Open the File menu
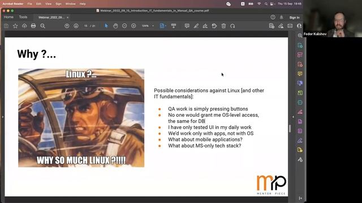The width and height of the screenshot is (362, 203). (x=30, y=4)
